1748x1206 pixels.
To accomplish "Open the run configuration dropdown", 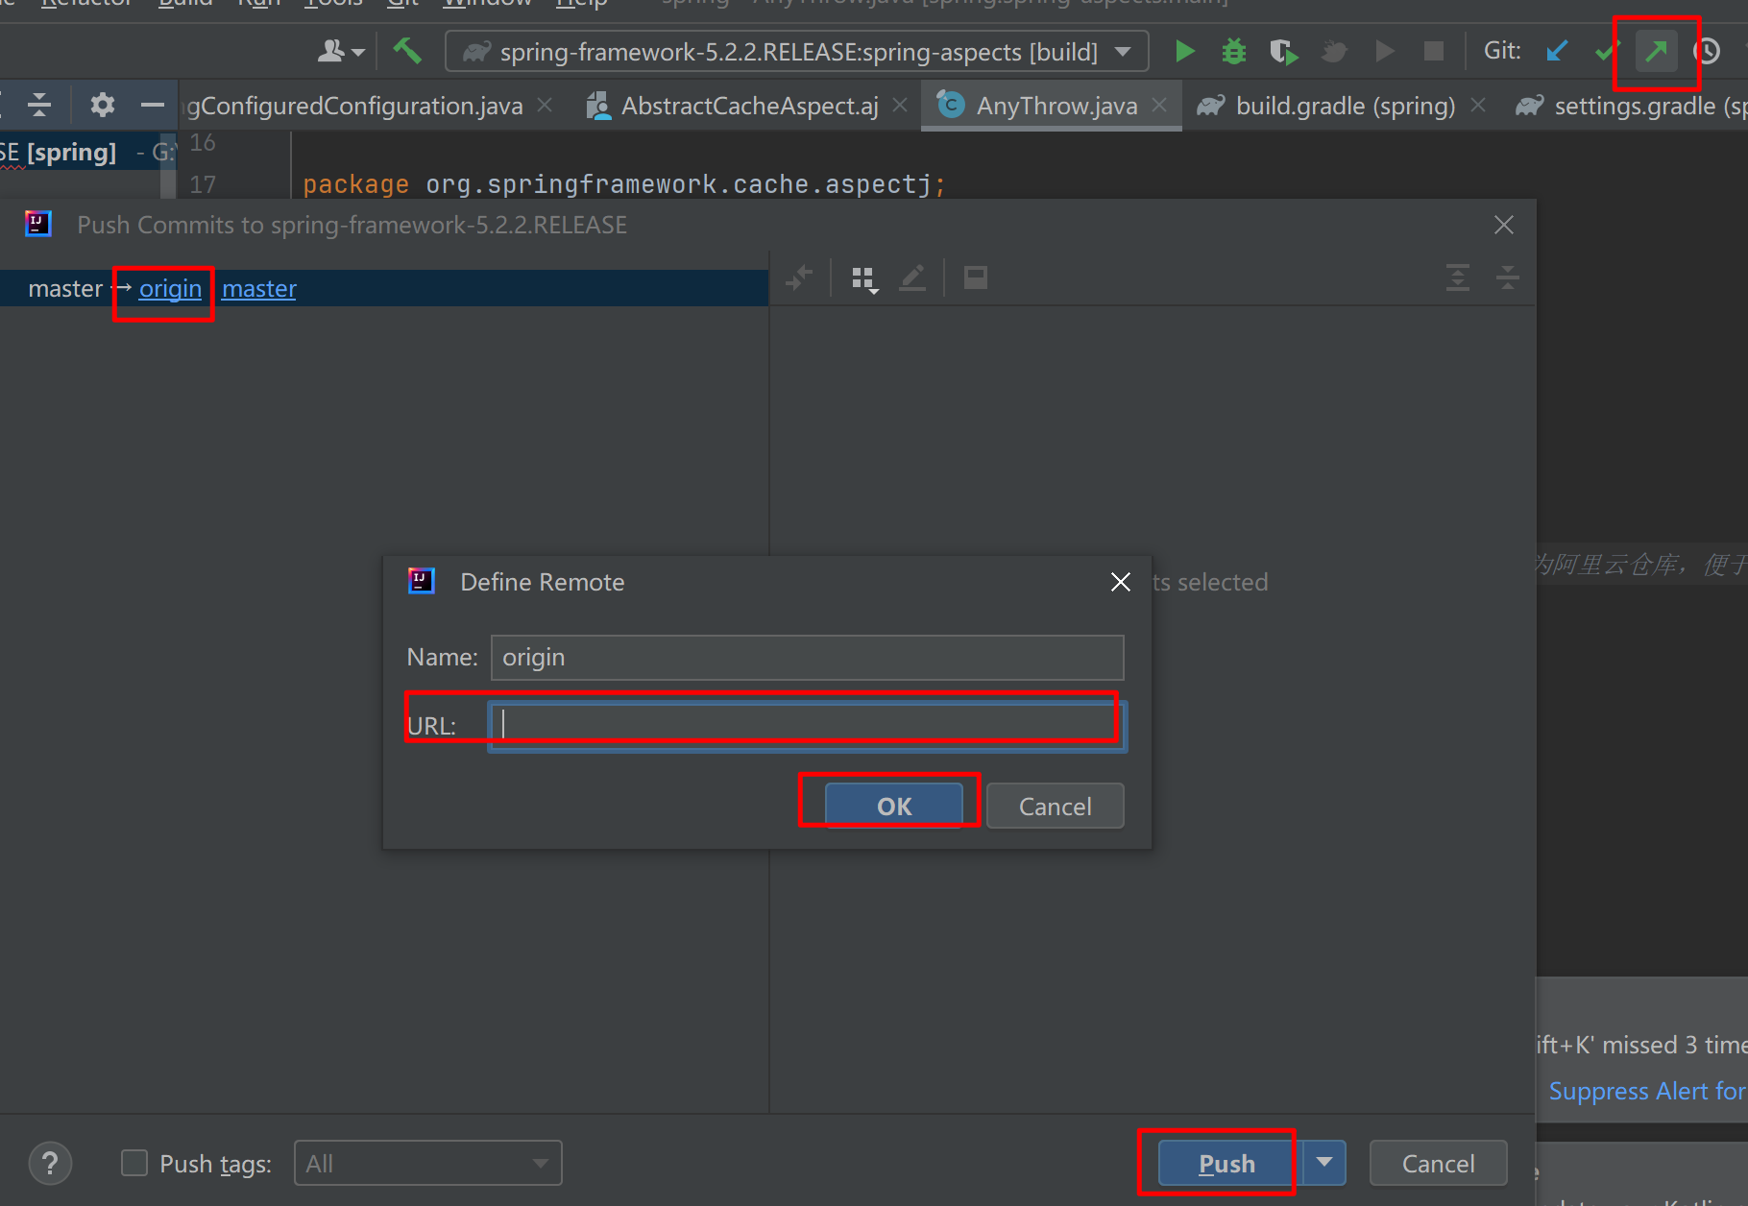I will 797,51.
